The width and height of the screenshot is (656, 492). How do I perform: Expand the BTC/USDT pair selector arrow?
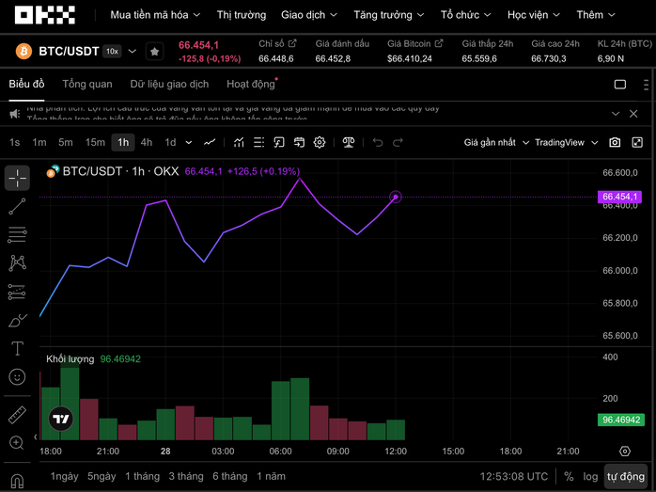132,51
